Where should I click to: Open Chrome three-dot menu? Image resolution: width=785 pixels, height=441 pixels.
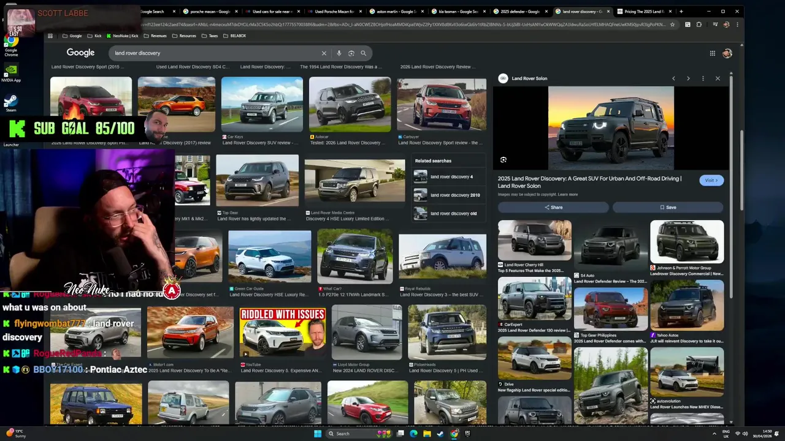coord(737,24)
